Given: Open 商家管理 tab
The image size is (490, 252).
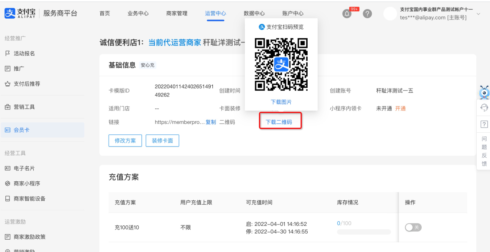Looking at the screenshot, I should coord(177,13).
